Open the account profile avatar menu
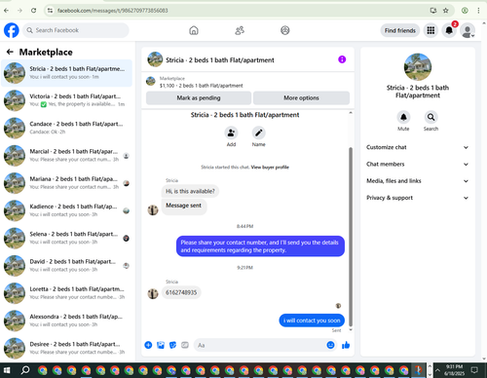Image resolution: width=487 pixels, height=378 pixels. click(468, 30)
